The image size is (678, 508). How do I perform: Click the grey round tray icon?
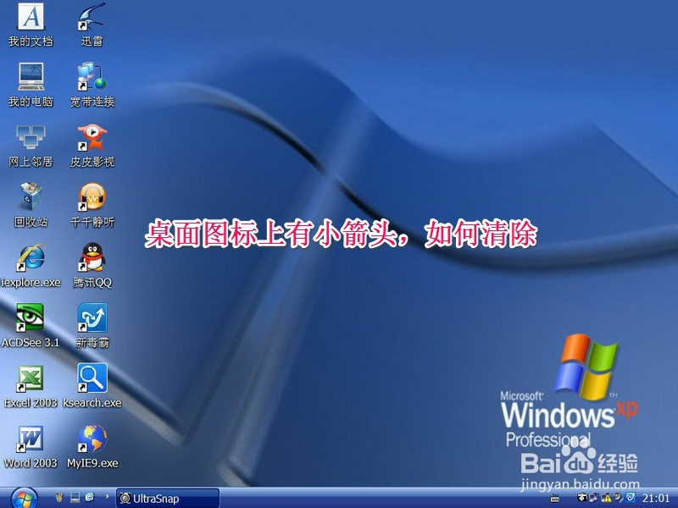619,497
